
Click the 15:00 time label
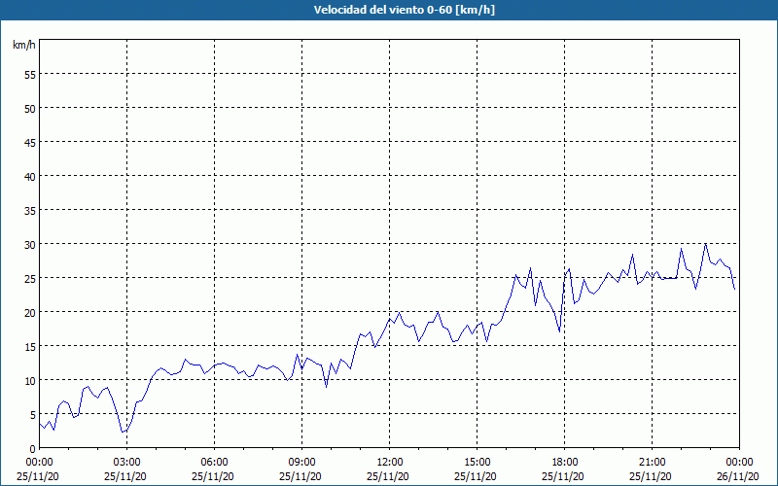(x=477, y=463)
